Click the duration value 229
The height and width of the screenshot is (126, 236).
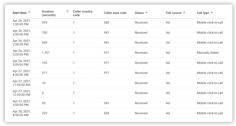coord(44,113)
